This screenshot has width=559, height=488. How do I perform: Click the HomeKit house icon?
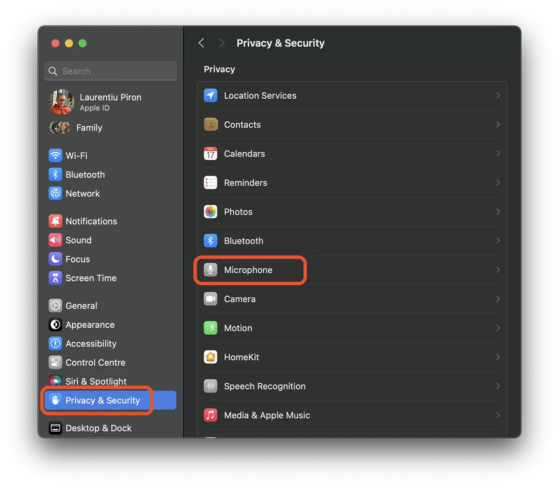211,357
